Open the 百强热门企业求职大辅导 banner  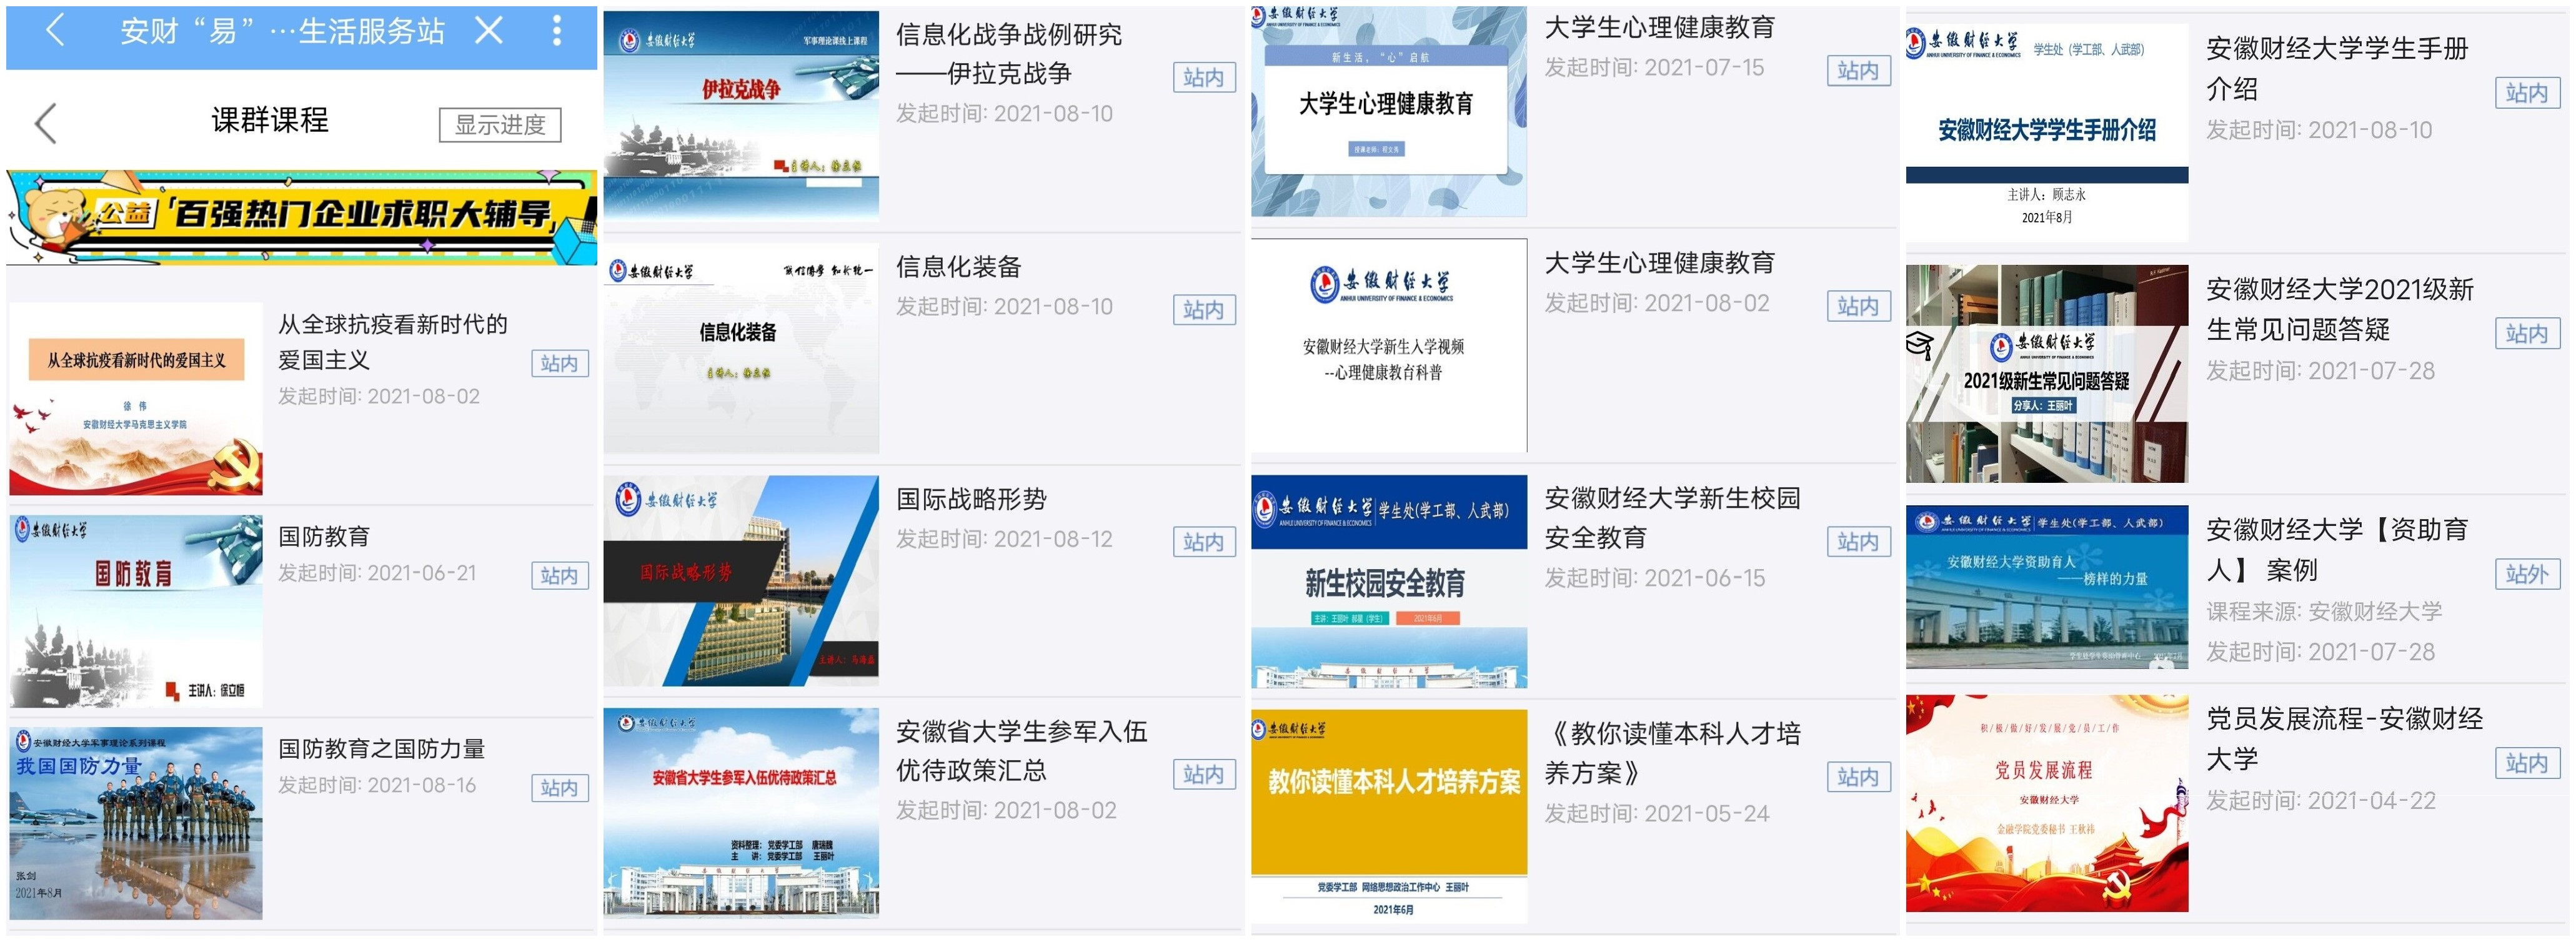300,216
